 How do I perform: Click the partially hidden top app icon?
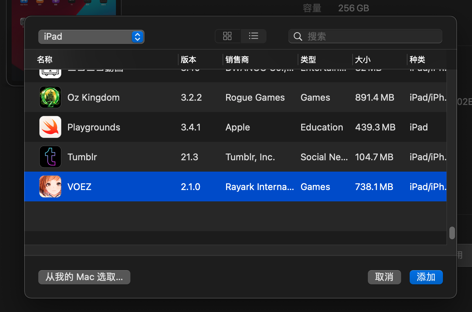50,73
